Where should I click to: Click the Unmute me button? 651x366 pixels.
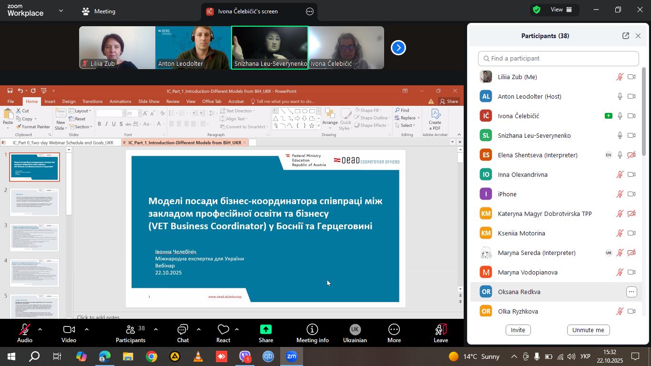(588, 330)
